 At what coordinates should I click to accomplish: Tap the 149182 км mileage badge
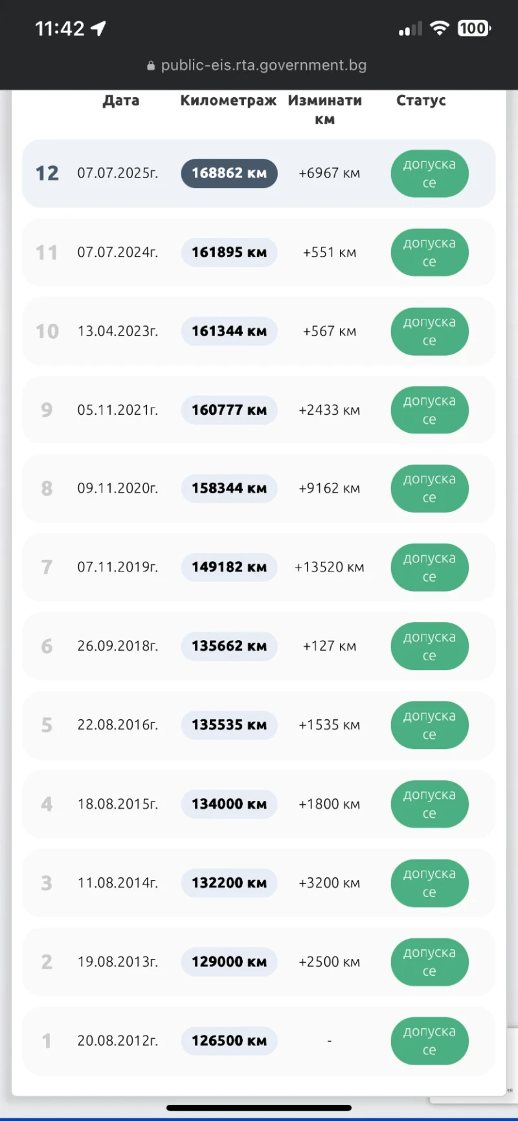[229, 568]
